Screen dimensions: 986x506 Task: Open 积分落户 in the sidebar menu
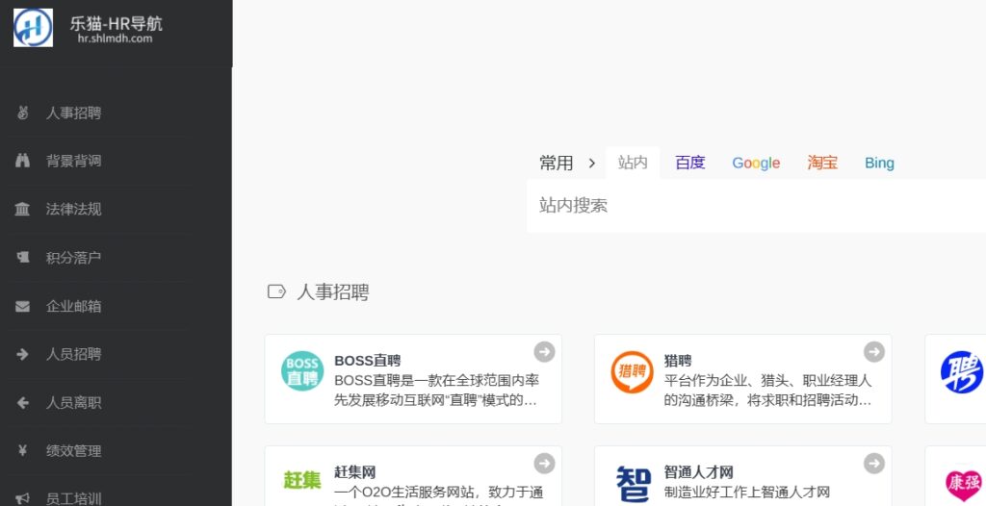click(73, 257)
